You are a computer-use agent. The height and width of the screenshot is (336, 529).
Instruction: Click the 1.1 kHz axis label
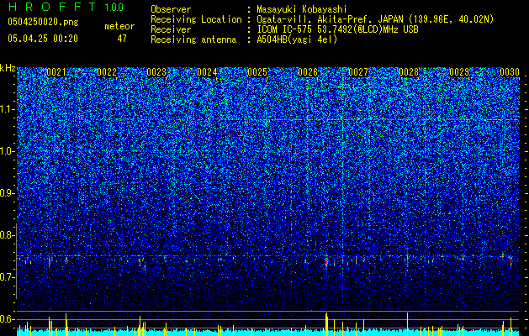[x=8, y=109]
